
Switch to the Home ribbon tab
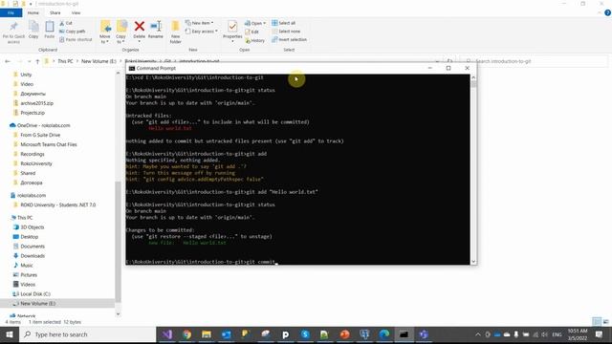coord(33,12)
